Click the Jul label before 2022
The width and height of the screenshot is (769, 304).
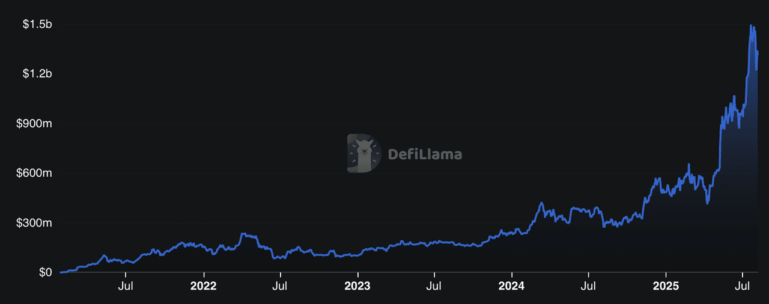pos(126,287)
